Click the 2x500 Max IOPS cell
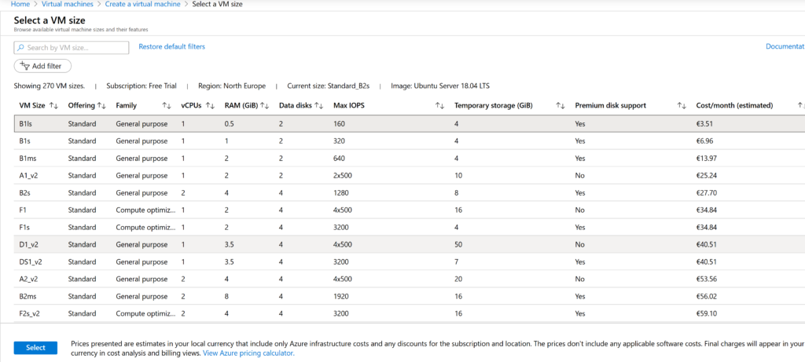 pyautogui.click(x=343, y=175)
